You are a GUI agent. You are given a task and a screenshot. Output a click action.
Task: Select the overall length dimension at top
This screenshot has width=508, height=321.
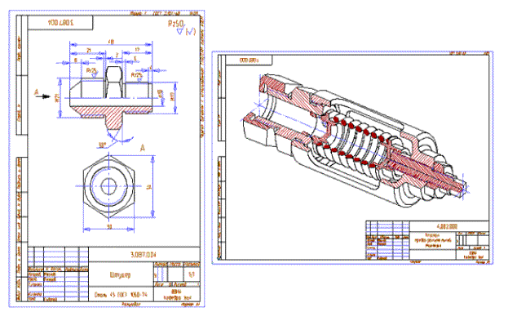(111, 43)
